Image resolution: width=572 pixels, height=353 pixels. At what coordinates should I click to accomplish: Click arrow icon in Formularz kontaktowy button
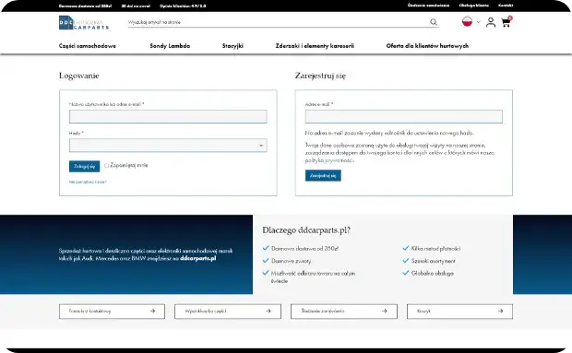click(152, 312)
